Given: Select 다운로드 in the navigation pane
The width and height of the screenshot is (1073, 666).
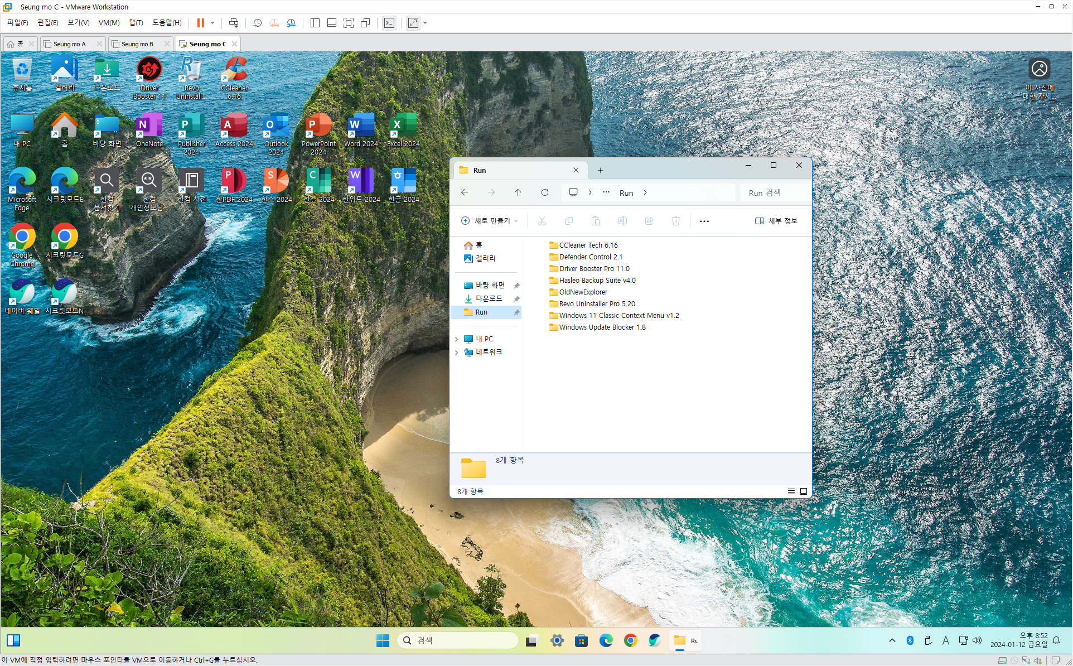Looking at the screenshot, I should pos(489,298).
